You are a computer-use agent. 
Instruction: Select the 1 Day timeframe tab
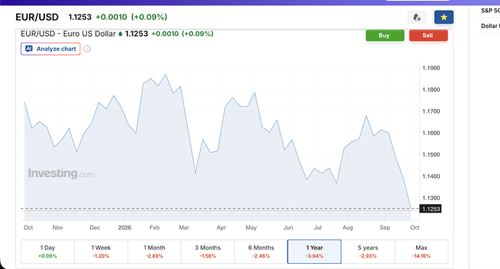[x=48, y=252]
